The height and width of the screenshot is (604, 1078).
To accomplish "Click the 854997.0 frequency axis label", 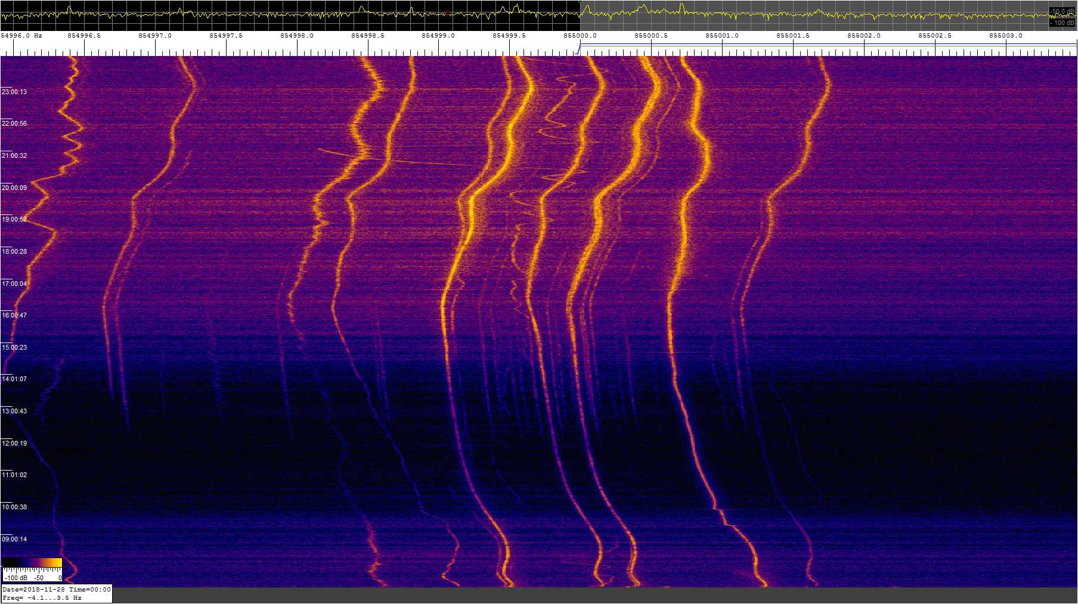I will click(x=155, y=36).
